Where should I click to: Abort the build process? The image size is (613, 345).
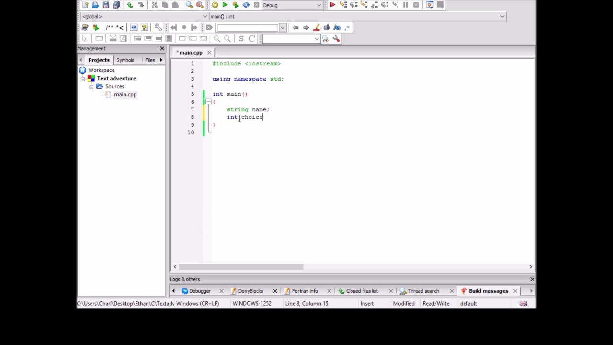pyautogui.click(x=256, y=5)
